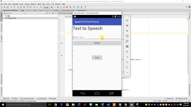
Task: Open the Android project view dropdown
Action: tap(14, 13)
